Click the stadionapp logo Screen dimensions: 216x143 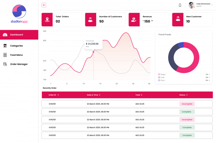point(19,14)
